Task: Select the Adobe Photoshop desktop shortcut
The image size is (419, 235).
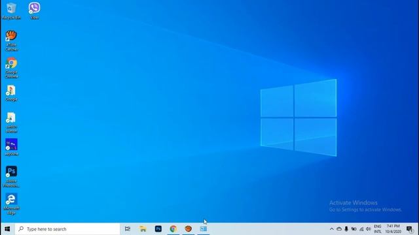Action: coord(11,176)
